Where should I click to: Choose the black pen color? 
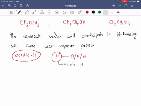[x=93, y=12]
